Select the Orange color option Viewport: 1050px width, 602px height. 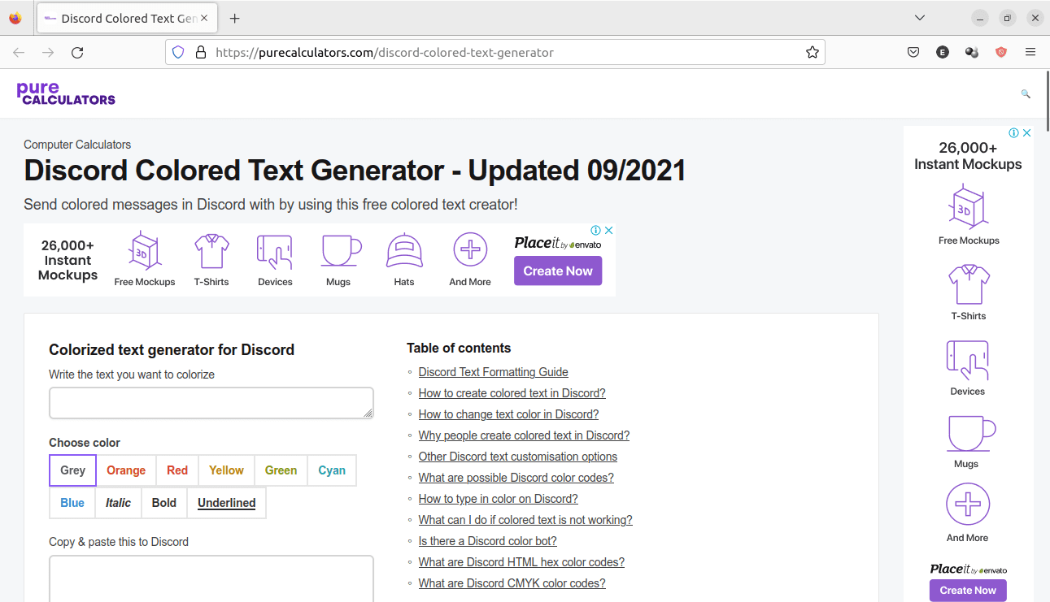(126, 470)
